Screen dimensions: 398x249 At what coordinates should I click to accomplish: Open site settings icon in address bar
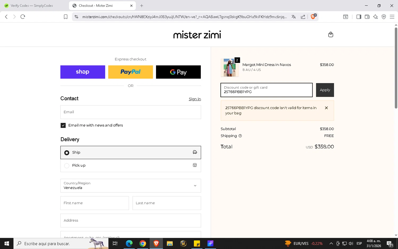76,17
